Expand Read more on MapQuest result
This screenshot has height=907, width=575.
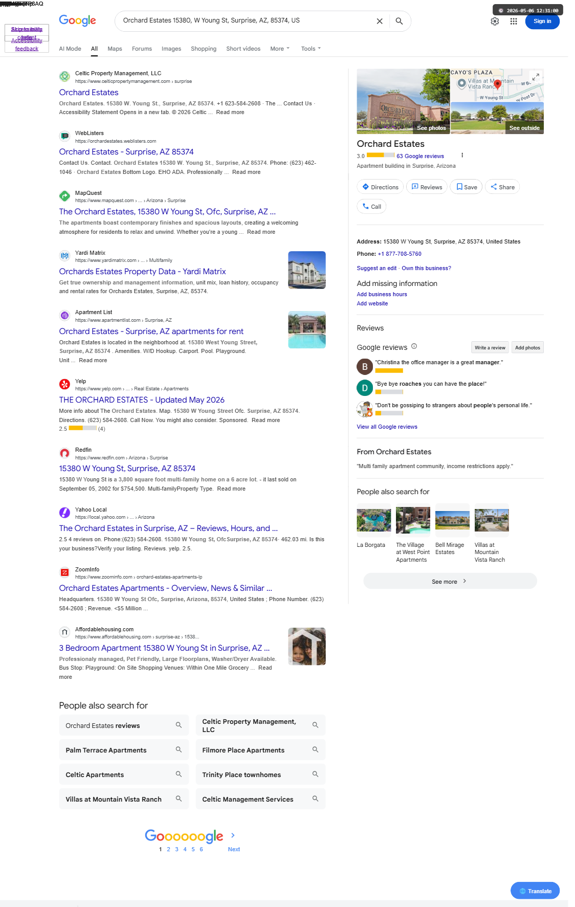point(261,232)
